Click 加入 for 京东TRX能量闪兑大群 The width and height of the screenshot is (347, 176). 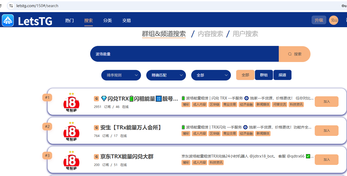327,160
